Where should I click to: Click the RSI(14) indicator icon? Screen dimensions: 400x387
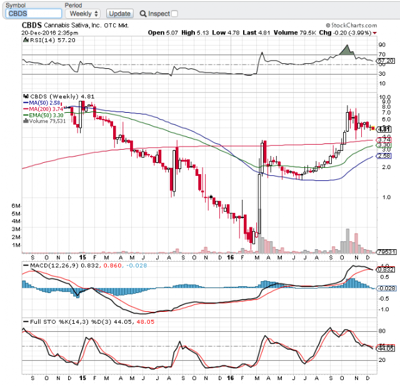(x=26, y=40)
